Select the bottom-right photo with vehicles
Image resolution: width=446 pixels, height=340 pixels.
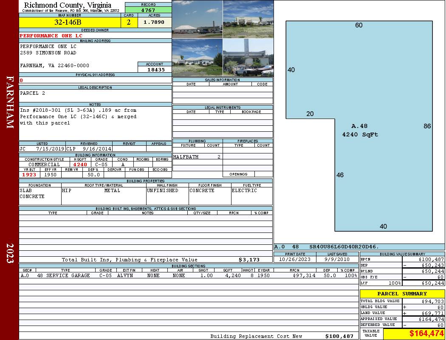tap(248, 57)
